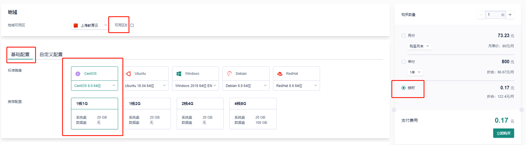Select the 年付 yearly payment option
Image resolution: width=526 pixels, height=145 pixels.
[404, 62]
